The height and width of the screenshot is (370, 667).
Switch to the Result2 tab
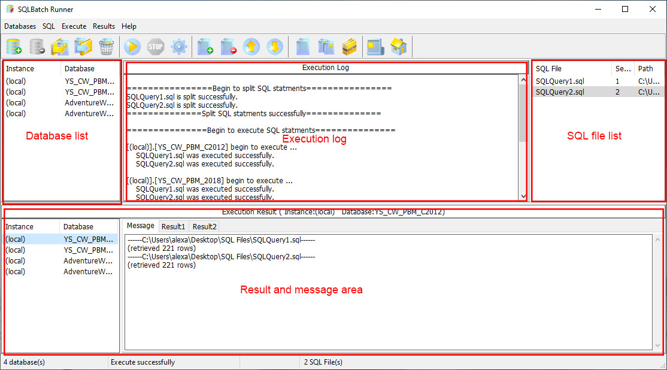(x=205, y=227)
